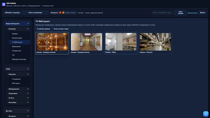Click the «Выйти» logout button
Screen dimensions: 210x118
[x=202, y=13]
